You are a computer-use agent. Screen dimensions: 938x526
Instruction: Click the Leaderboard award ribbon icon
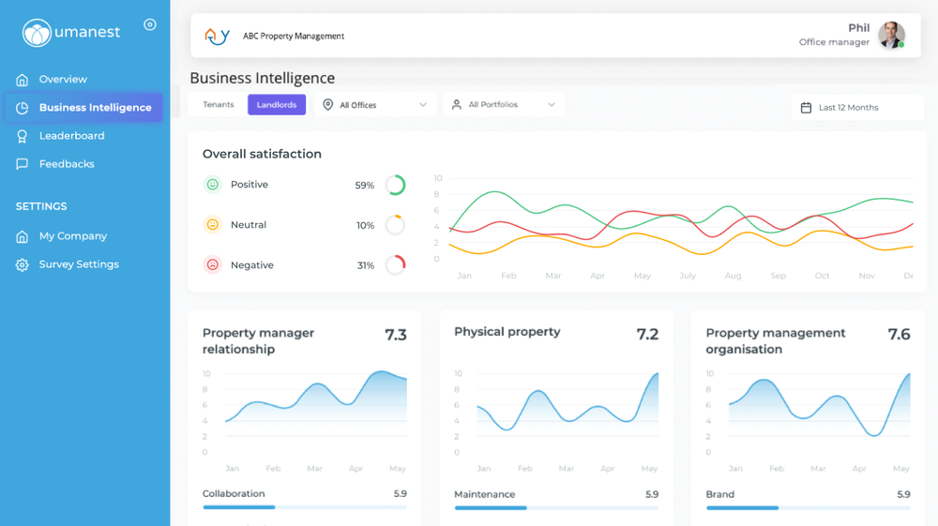23,136
